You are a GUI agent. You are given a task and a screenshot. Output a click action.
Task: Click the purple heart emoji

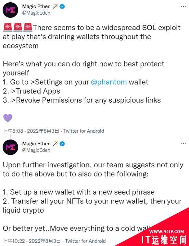click(8, 118)
